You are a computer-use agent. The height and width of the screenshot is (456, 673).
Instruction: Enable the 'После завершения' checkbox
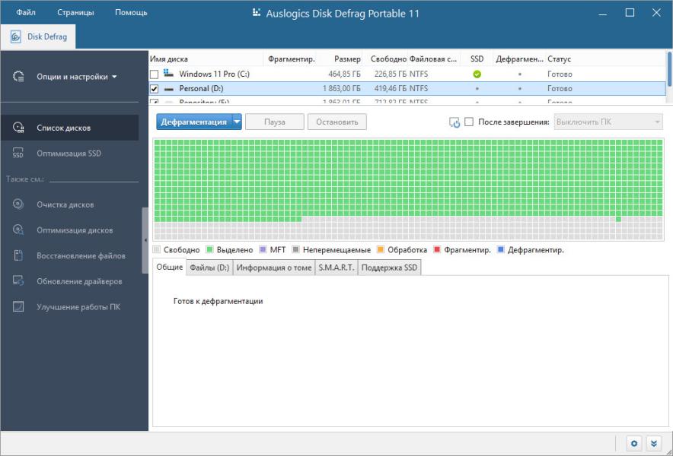469,122
